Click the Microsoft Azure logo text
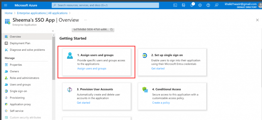The image size is (262, 120). click(x=26, y=5)
